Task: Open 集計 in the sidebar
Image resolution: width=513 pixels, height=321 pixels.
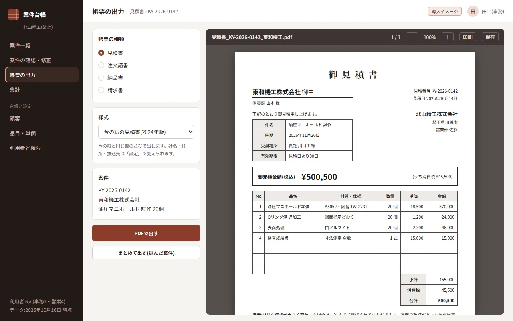Action: (x=42, y=90)
